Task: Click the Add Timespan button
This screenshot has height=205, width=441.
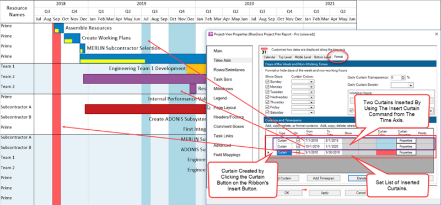Action: [x=322, y=178]
